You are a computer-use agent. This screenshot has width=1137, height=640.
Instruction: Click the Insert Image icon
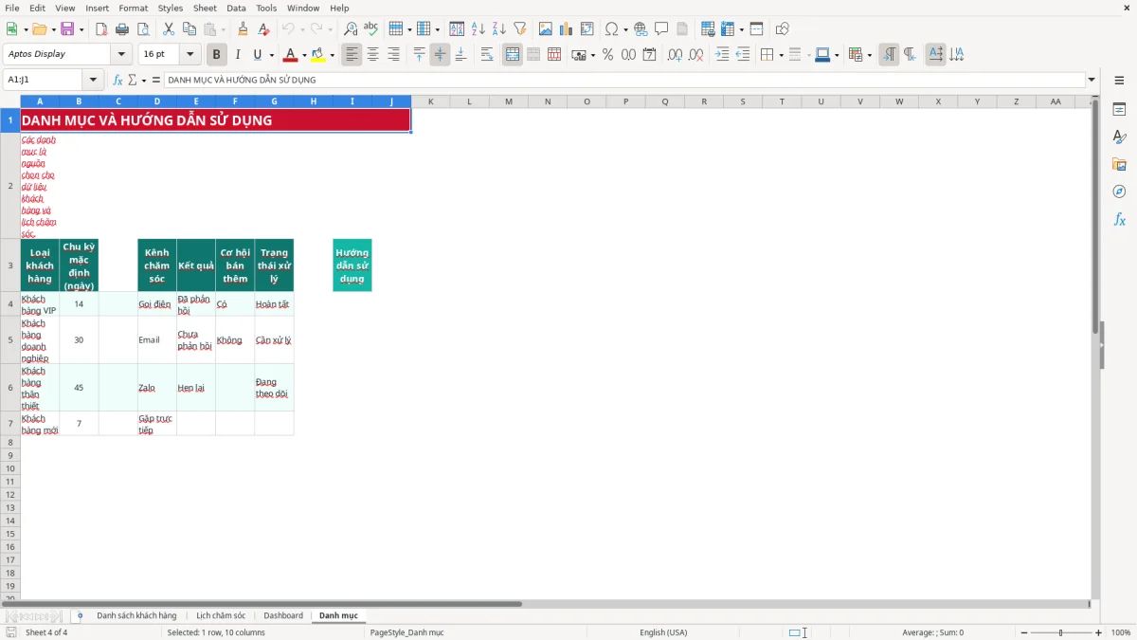tap(546, 29)
